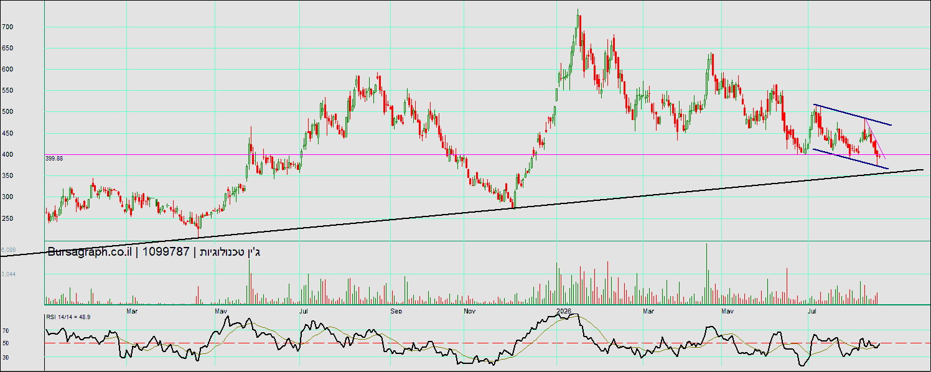Click the stock code 1099787 in the chart title
This screenshot has height=372, width=931.
click(x=166, y=252)
